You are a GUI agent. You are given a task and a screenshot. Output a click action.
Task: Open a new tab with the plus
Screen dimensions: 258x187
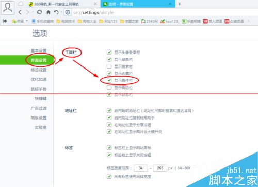tap(180, 4)
